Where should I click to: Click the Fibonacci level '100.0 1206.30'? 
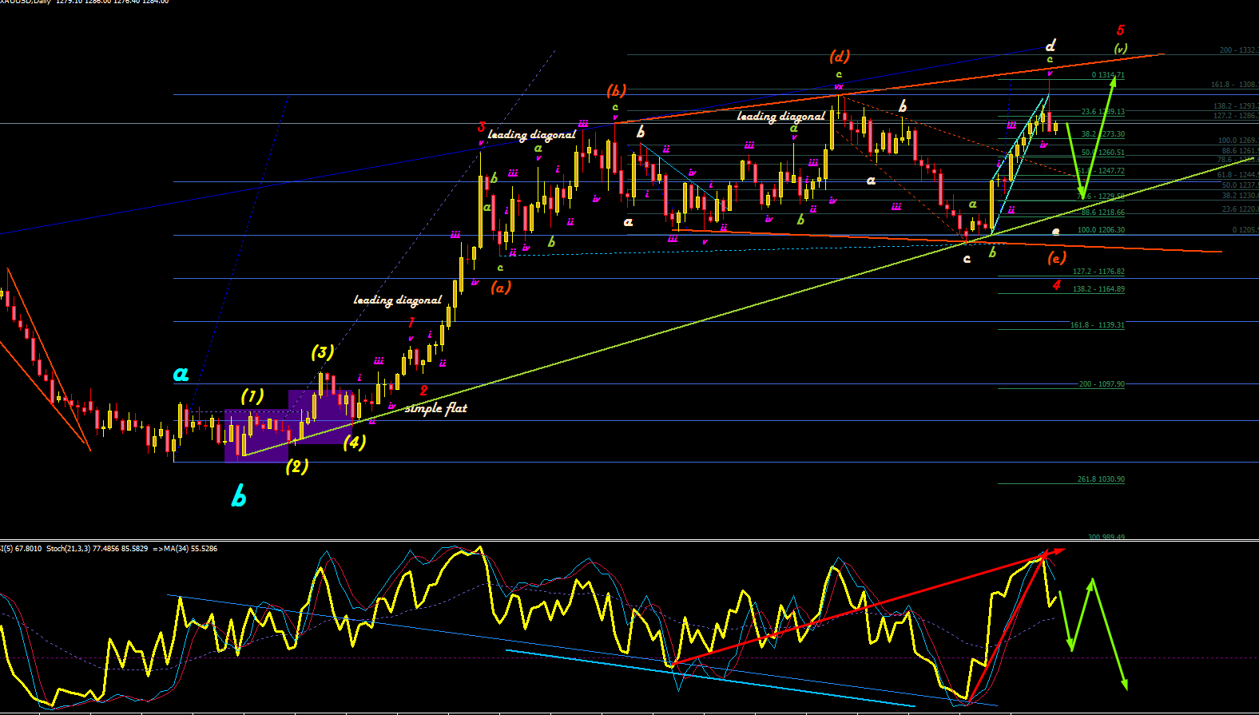coord(1101,230)
